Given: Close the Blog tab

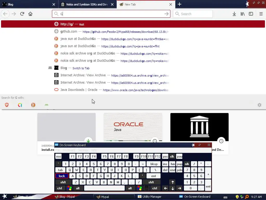Looking at the screenshot, I should click(54, 4).
